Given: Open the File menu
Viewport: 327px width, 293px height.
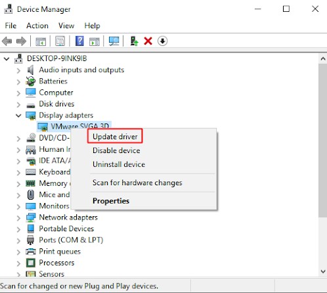Looking at the screenshot, I should point(11,26).
